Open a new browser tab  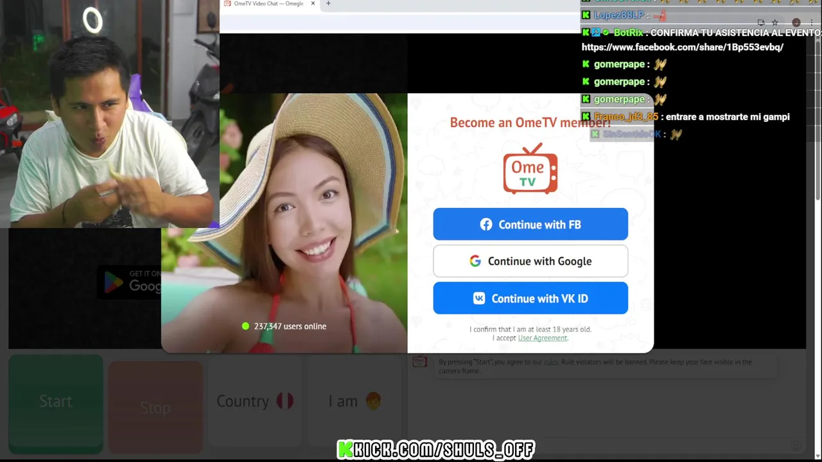tap(328, 3)
